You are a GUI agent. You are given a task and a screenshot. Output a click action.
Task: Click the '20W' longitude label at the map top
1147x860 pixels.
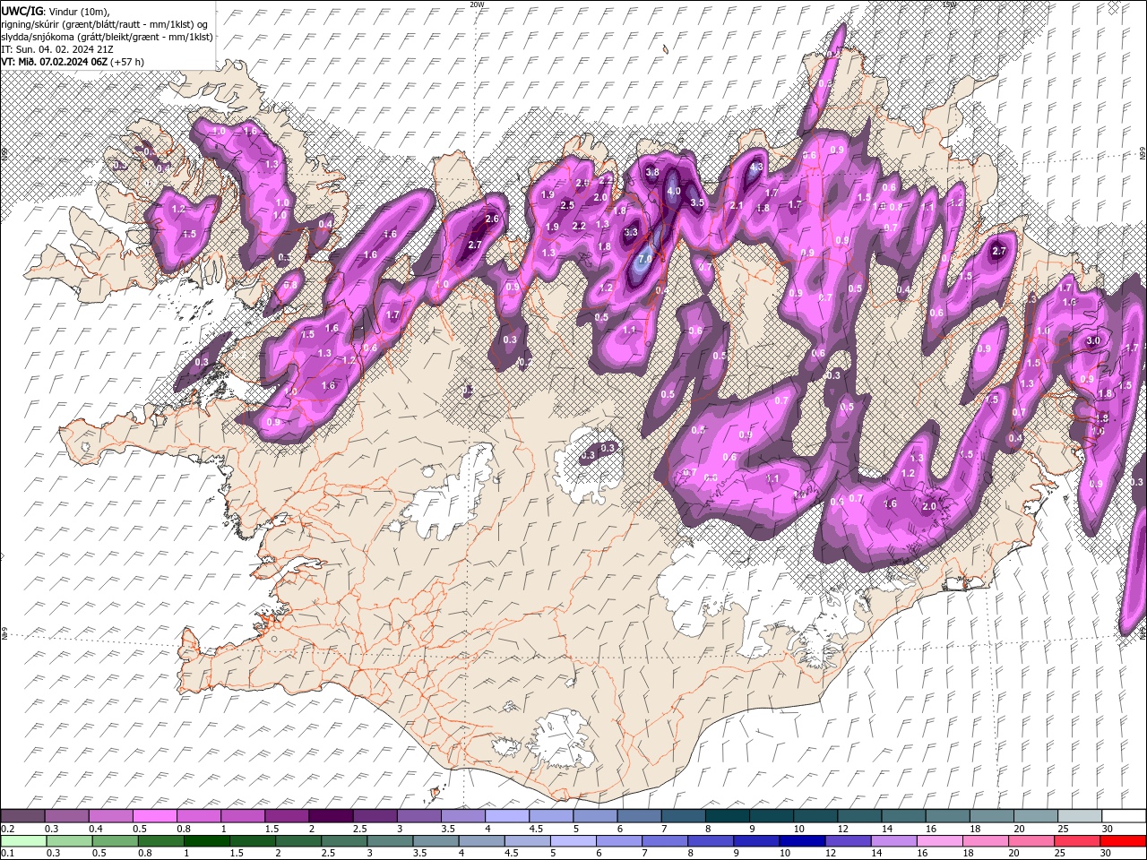point(477,4)
